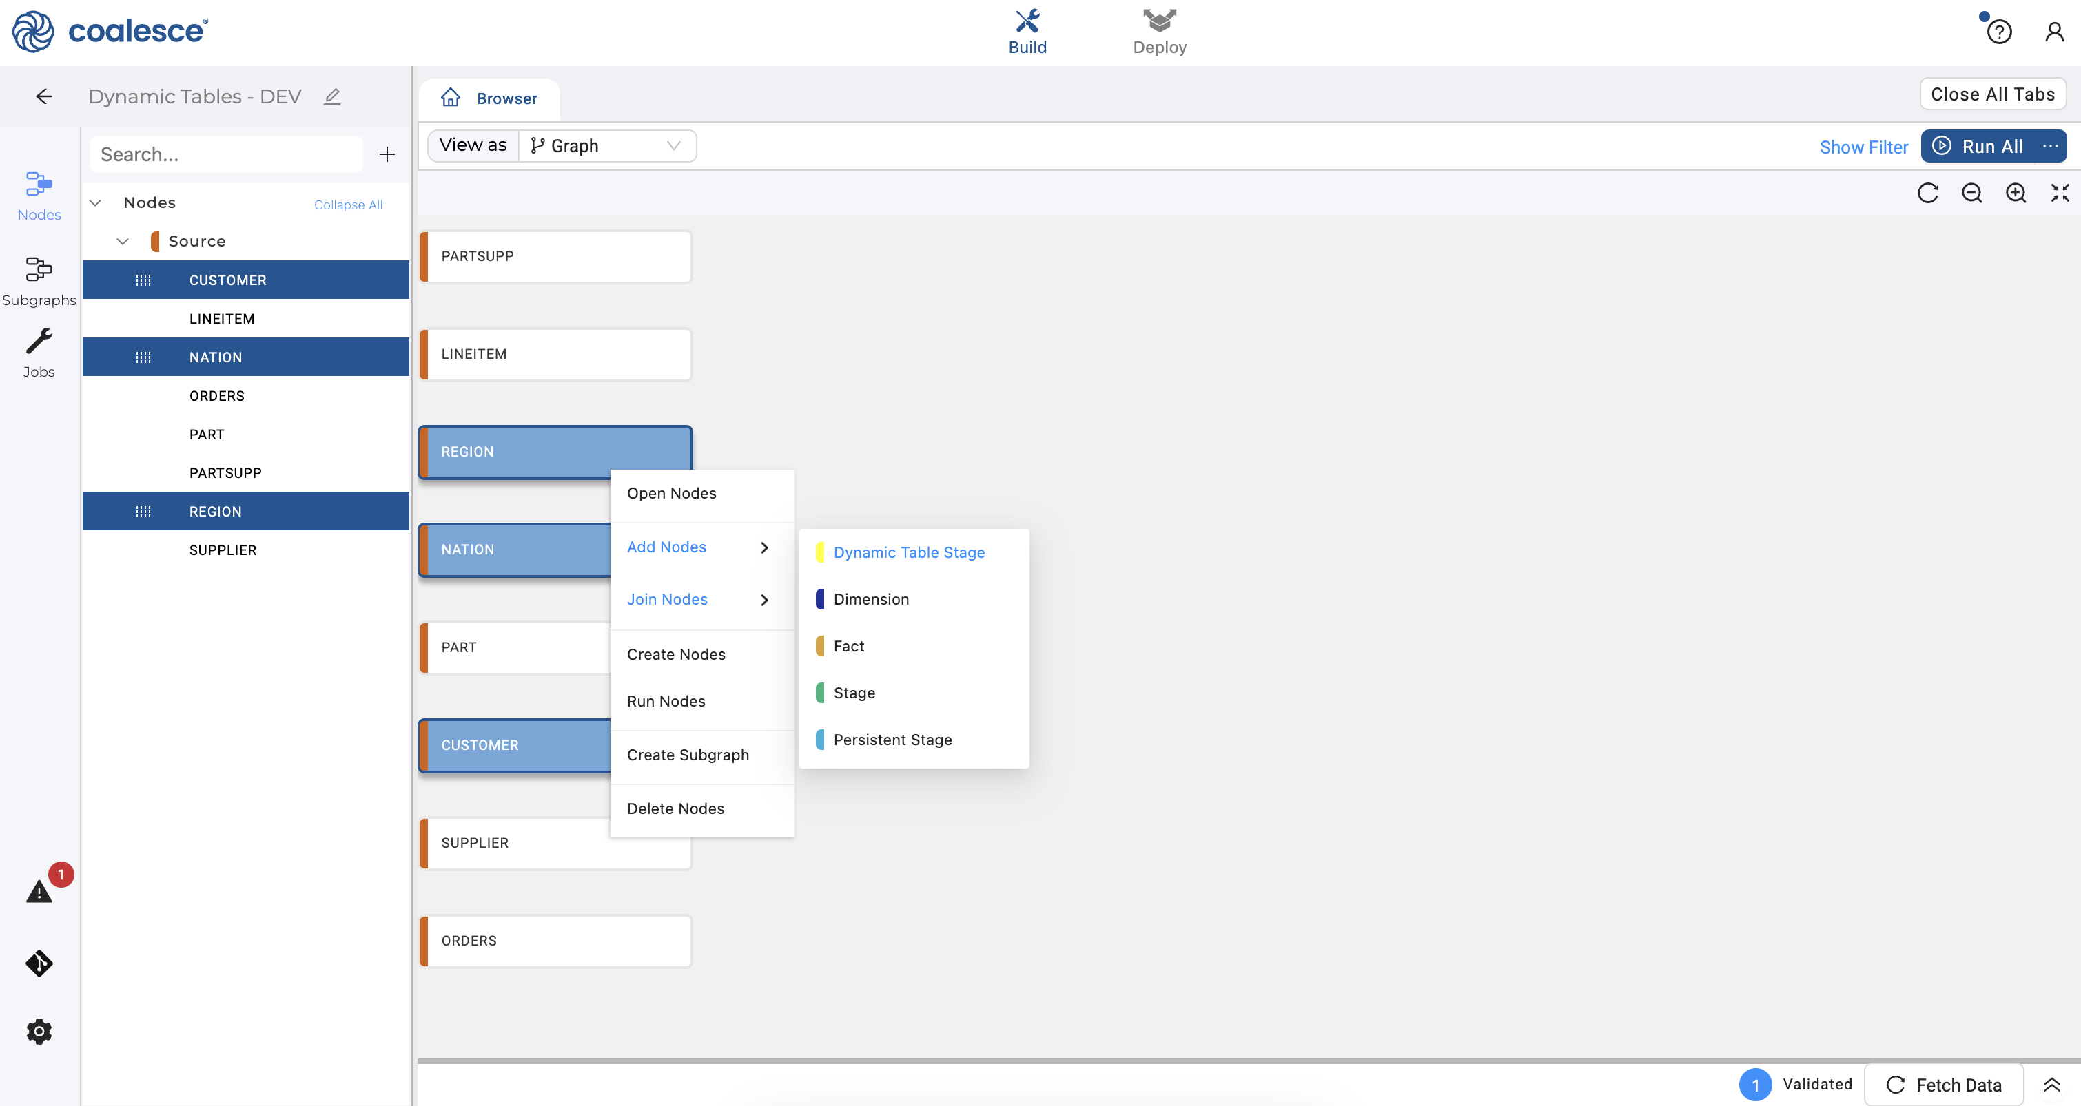Click the Show Filter link
Image resolution: width=2081 pixels, height=1106 pixels.
1863,147
